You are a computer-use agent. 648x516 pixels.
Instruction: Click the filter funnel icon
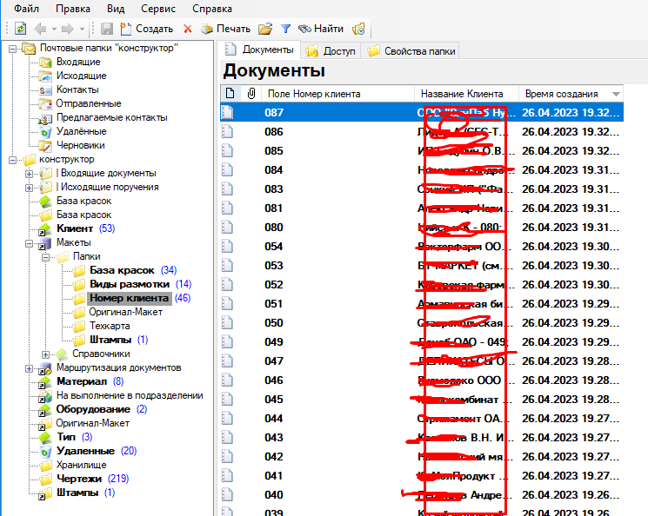click(285, 29)
